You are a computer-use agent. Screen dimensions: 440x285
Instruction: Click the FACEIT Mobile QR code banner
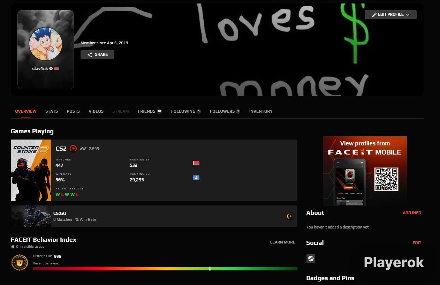[x=365, y=171]
